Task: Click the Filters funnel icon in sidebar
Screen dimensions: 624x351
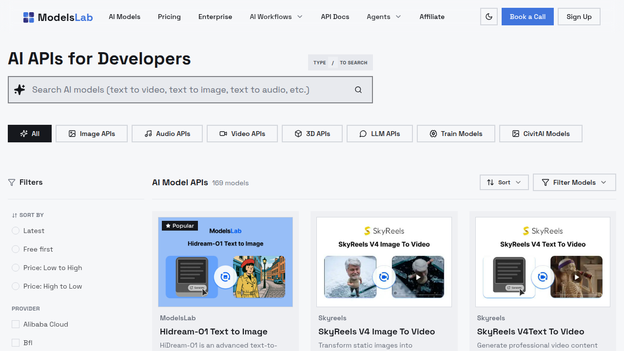Action: coord(12,182)
